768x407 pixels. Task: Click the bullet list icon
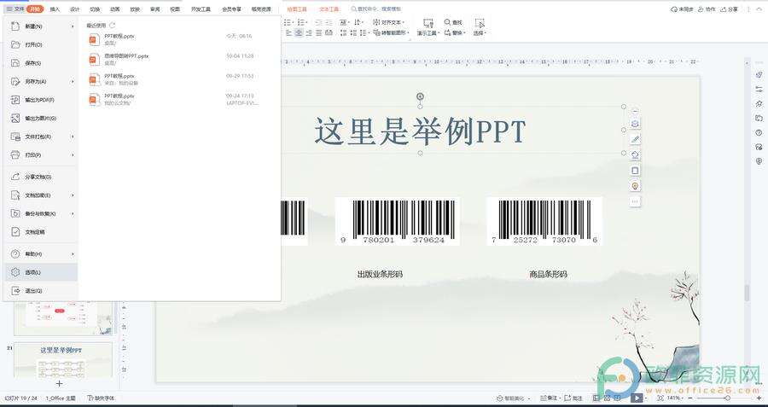click(289, 22)
